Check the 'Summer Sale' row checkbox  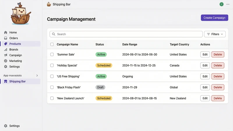click(52, 54)
